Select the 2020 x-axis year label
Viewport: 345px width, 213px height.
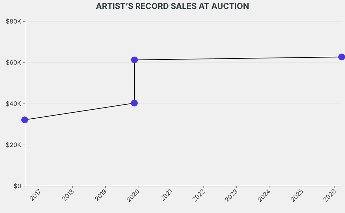tap(133, 195)
